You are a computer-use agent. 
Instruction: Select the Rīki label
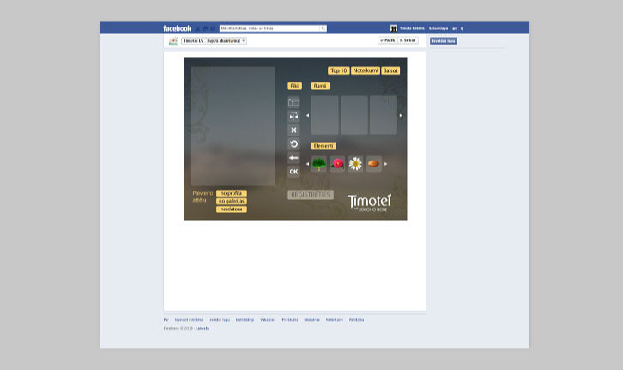click(294, 86)
